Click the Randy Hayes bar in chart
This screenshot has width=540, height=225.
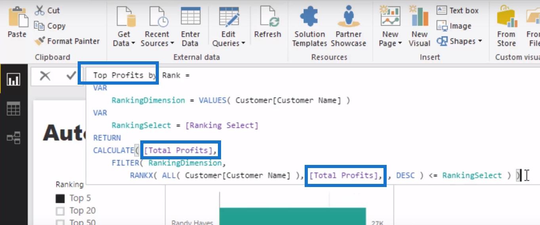pos(292,216)
